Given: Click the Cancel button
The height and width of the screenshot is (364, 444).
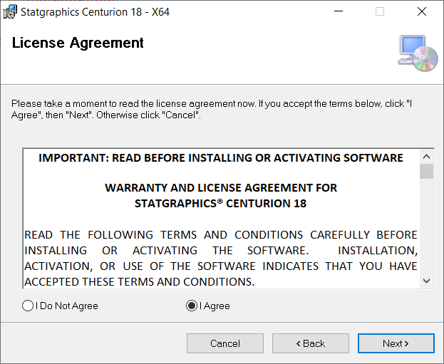Looking at the screenshot, I should pos(225,343).
